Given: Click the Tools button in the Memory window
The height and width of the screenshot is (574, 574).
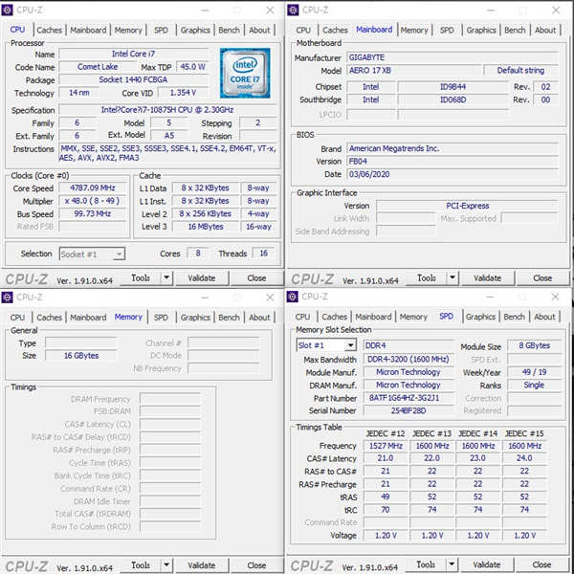Looking at the screenshot, I should (141, 565).
